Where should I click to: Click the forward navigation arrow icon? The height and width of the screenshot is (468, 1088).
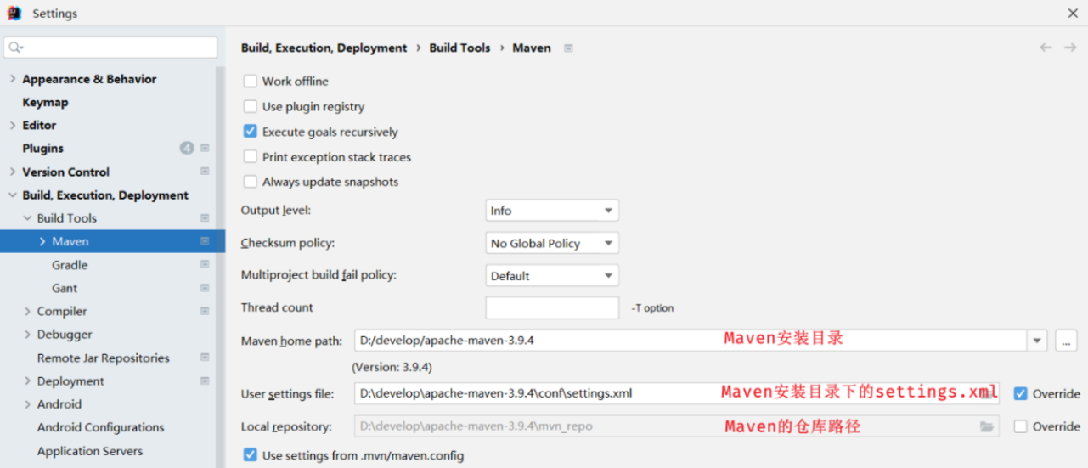pos(1070,48)
